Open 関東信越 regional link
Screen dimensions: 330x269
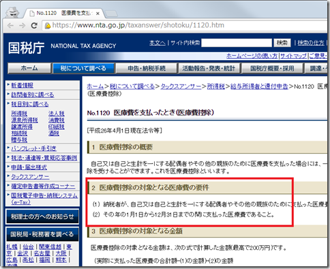tap(50, 247)
